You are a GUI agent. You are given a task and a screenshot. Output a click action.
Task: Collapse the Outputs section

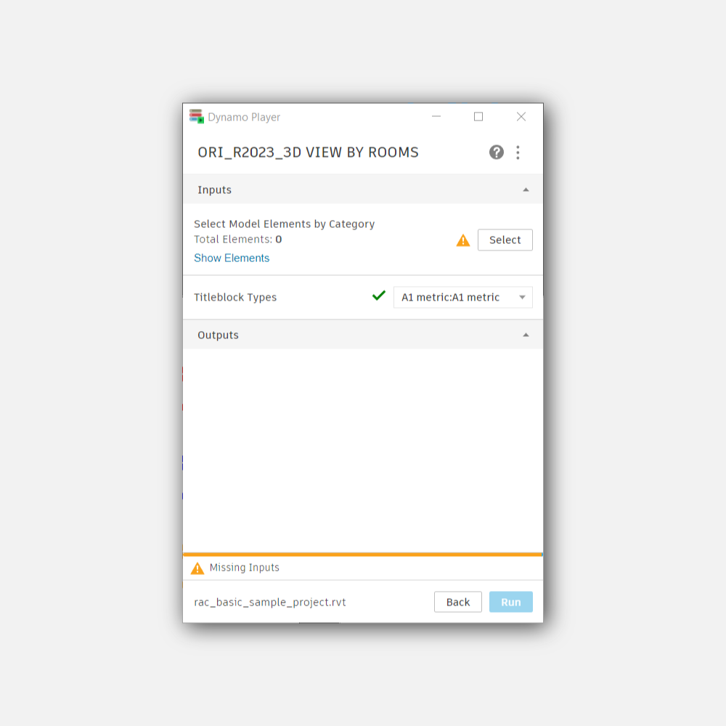click(x=526, y=335)
